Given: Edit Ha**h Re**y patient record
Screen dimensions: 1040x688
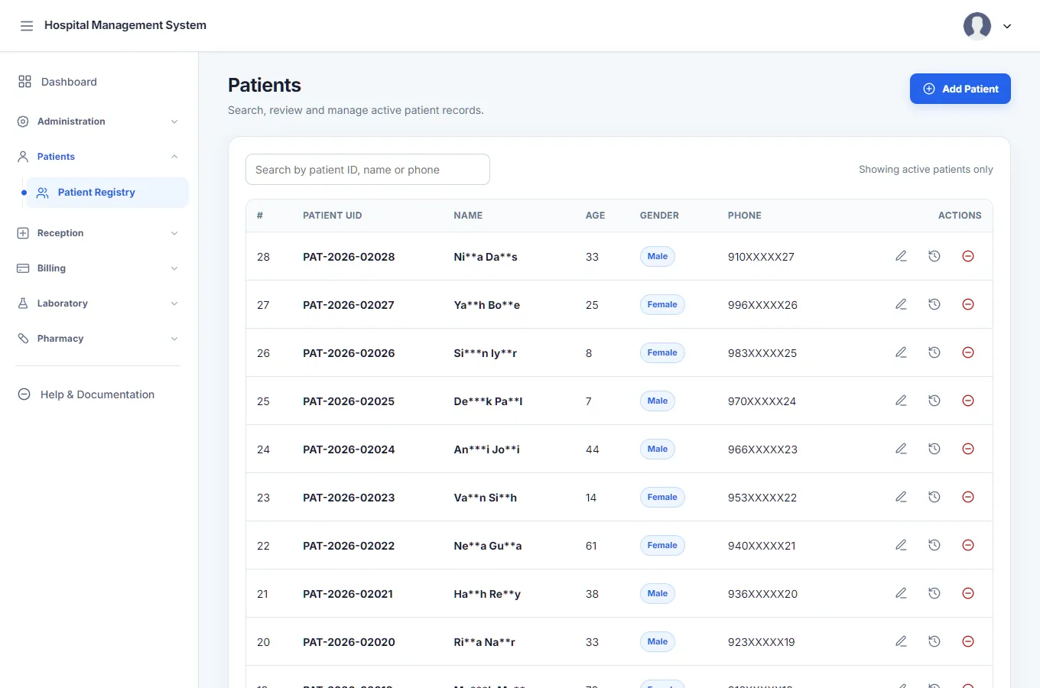Looking at the screenshot, I should pyautogui.click(x=901, y=593).
